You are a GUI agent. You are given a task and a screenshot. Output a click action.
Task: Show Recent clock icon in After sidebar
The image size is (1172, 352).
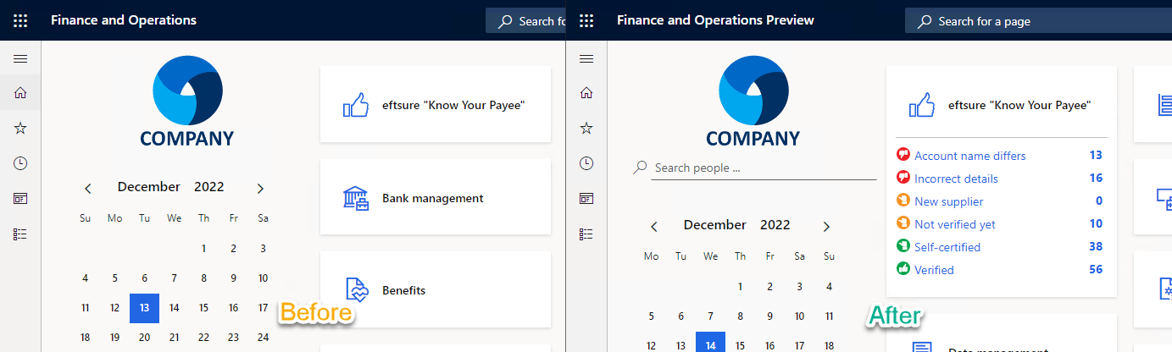click(x=586, y=163)
